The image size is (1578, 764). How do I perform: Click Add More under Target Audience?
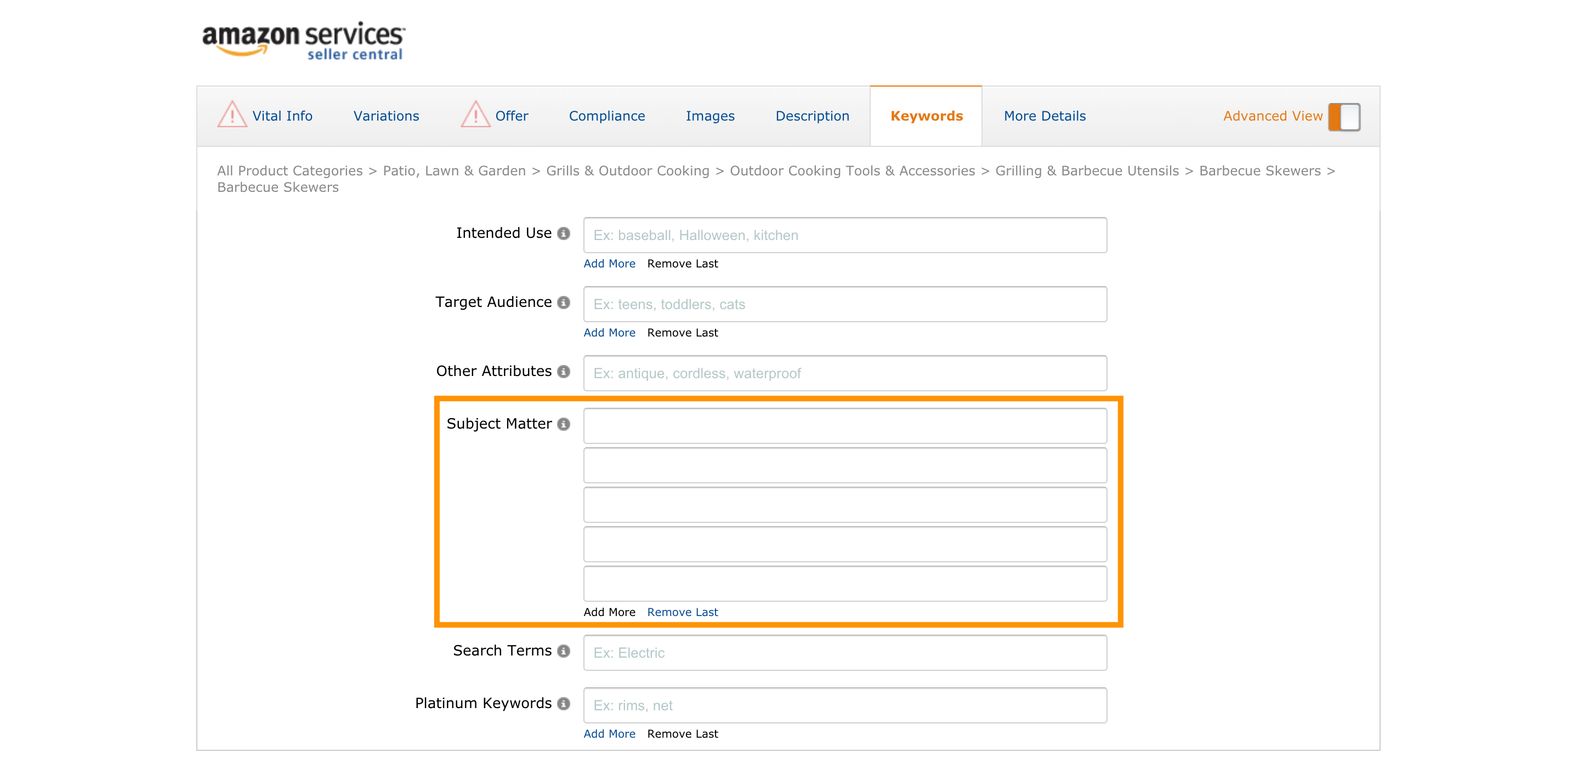(609, 333)
